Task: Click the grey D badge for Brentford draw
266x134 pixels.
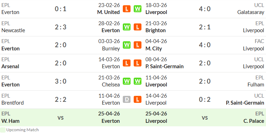Action: click(x=127, y=99)
